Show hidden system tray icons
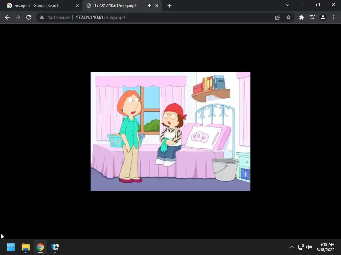The height and width of the screenshot is (255, 341). (x=292, y=247)
